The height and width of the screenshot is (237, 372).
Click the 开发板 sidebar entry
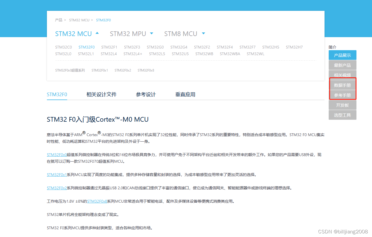pyautogui.click(x=342, y=105)
